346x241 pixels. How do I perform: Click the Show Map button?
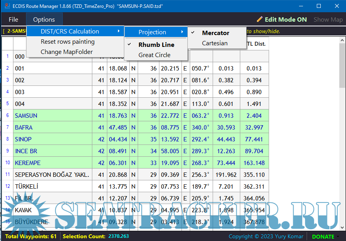pos(328,19)
